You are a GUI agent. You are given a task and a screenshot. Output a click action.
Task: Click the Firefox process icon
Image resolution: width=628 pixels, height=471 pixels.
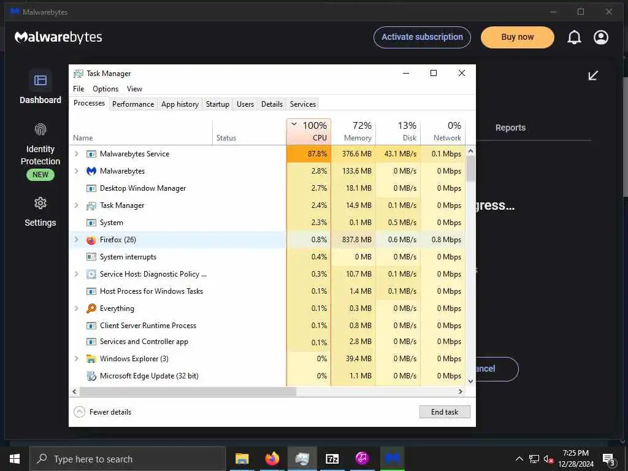pyautogui.click(x=91, y=240)
